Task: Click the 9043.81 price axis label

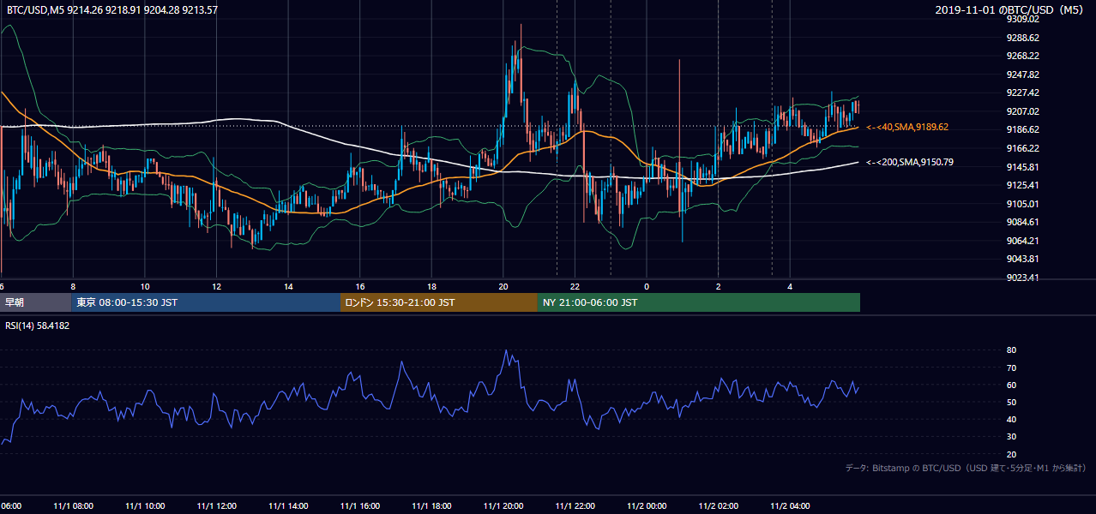Action: (x=1023, y=259)
